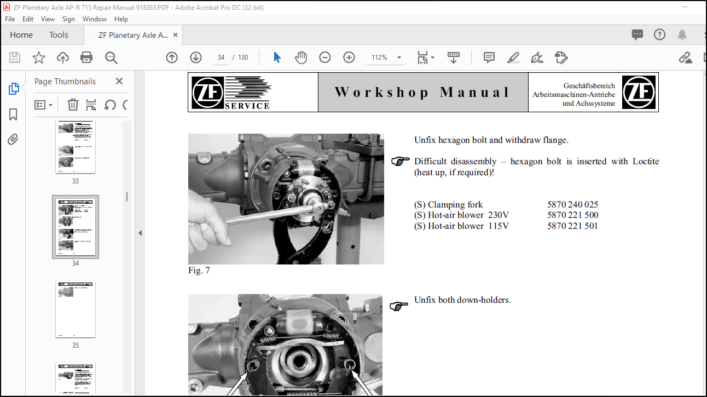View the notifications bell

click(x=682, y=35)
